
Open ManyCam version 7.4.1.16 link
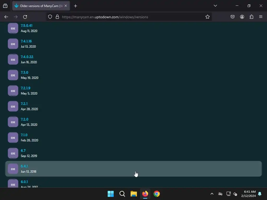(x=26, y=41)
